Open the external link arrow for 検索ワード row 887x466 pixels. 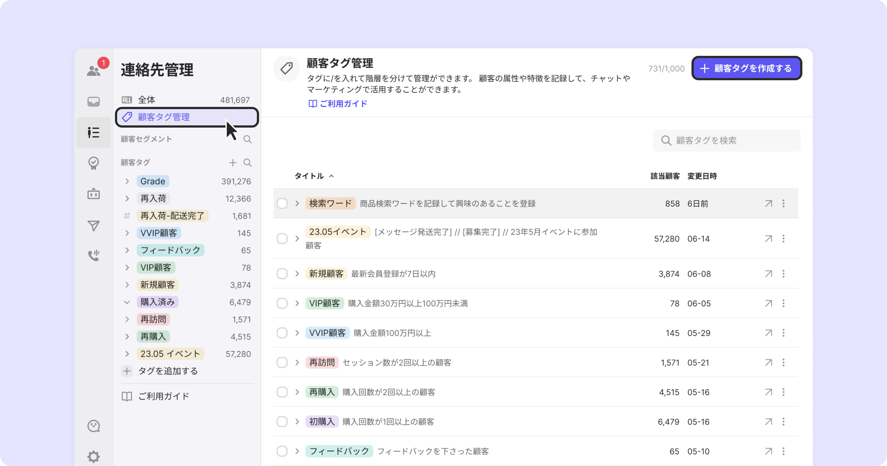768,203
